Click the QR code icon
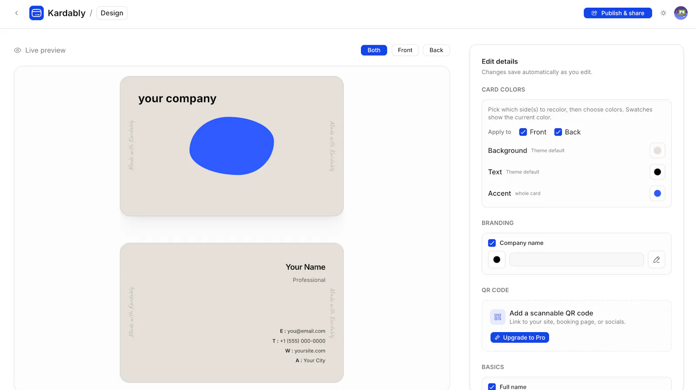Screen dimensions: 696x390 point(498,317)
